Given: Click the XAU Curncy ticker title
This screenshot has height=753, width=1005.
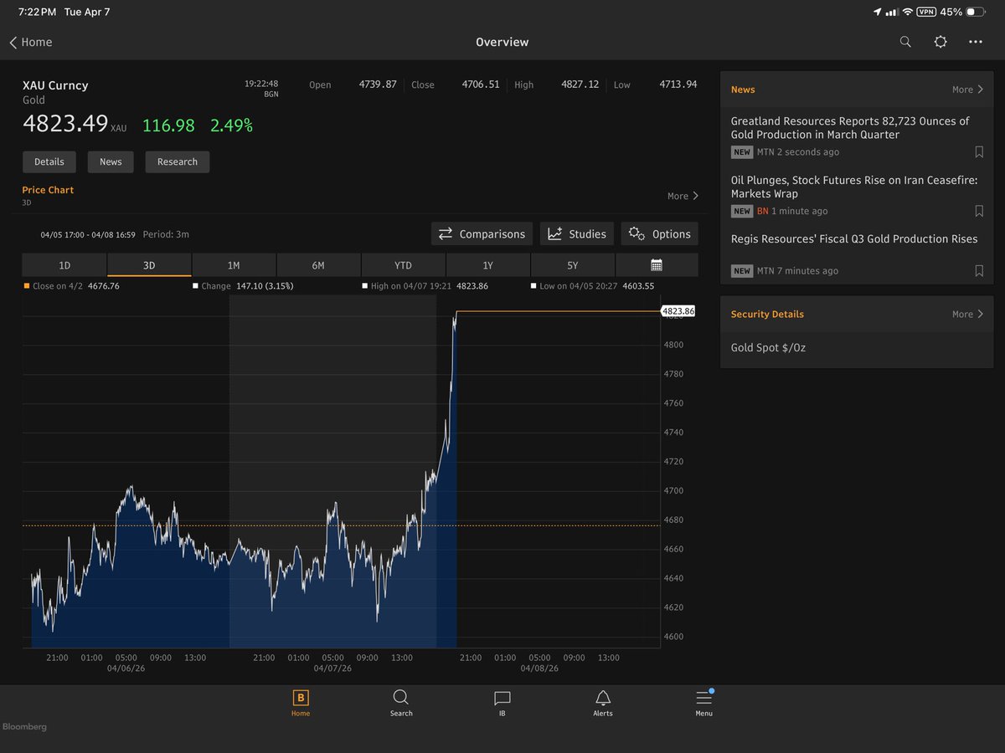Looking at the screenshot, I should [x=55, y=85].
